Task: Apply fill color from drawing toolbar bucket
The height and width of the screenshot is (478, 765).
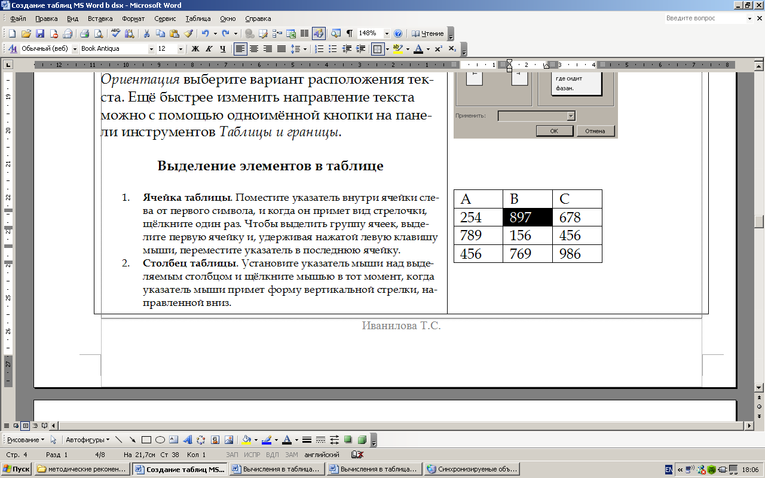Action: (x=246, y=440)
